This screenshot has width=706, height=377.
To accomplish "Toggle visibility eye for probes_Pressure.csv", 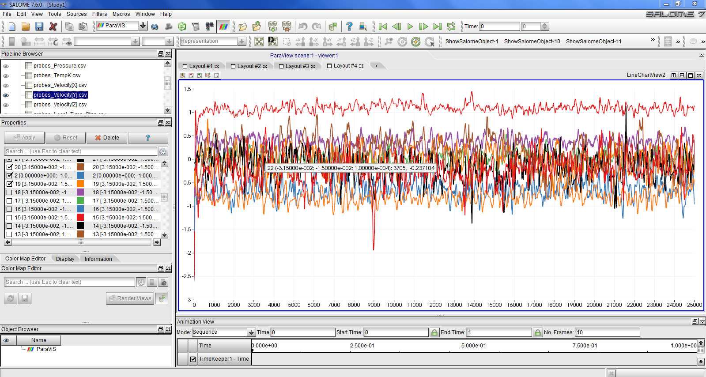I will (6, 66).
